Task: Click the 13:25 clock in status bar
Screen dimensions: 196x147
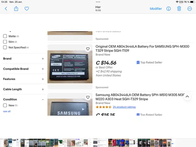Action: click(4, 2)
